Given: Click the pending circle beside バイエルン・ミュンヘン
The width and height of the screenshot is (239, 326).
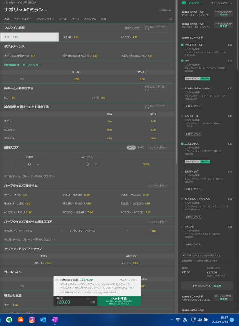Looking at the screenshot, I should click(x=182, y=199).
